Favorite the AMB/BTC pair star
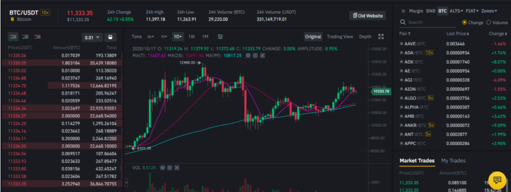The width and height of the screenshot is (511, 192). pos(401,116)
